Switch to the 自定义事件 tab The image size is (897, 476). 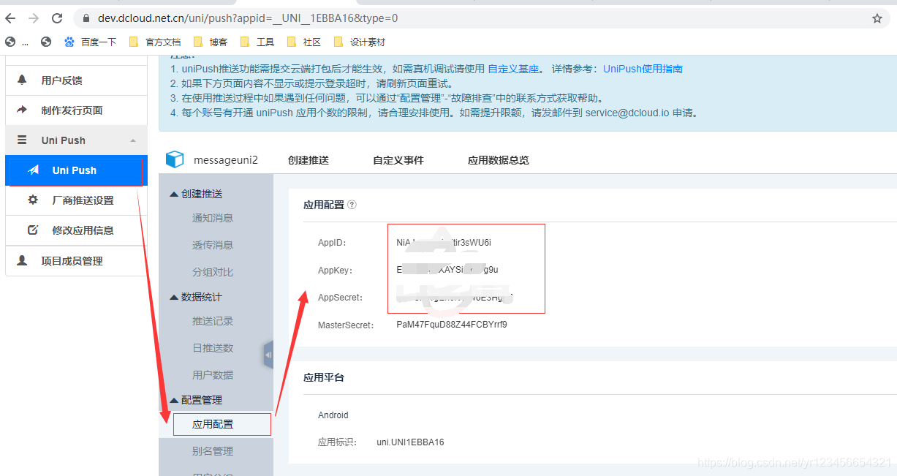pyautogui.click(x=398, y=160)
